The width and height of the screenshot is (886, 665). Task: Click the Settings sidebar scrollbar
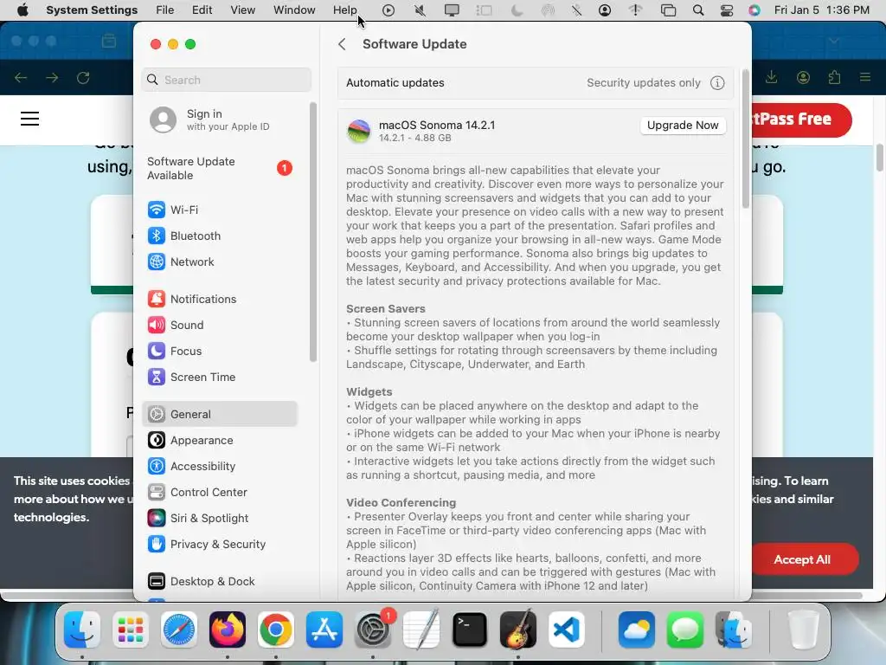pyautogui.click(x=313, y=232)
